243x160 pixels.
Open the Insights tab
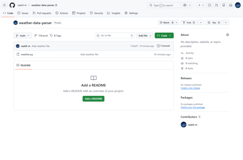114,13
